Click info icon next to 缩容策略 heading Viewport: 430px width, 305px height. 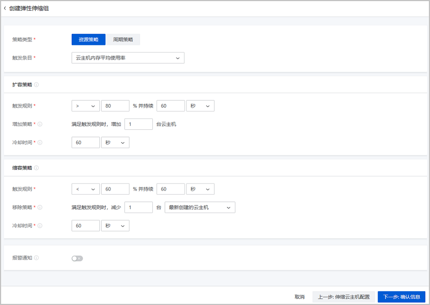(37, 168)
